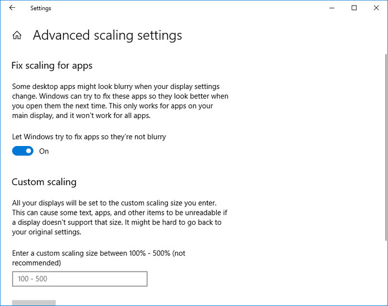
Task: Click the greyed-out button below the scaling field
Action: tap(34, 303)
